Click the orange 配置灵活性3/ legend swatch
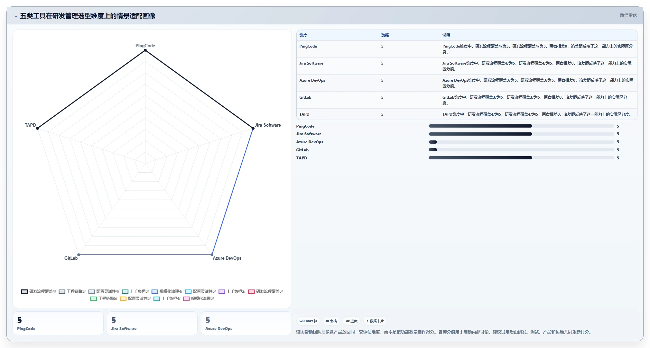The image size is (650, 348). [x=123, y=299]
